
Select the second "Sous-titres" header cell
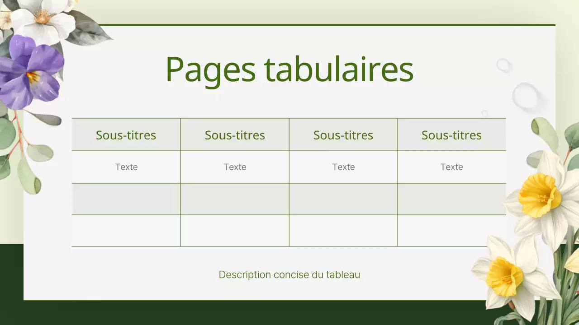click(x=235, y=135)
